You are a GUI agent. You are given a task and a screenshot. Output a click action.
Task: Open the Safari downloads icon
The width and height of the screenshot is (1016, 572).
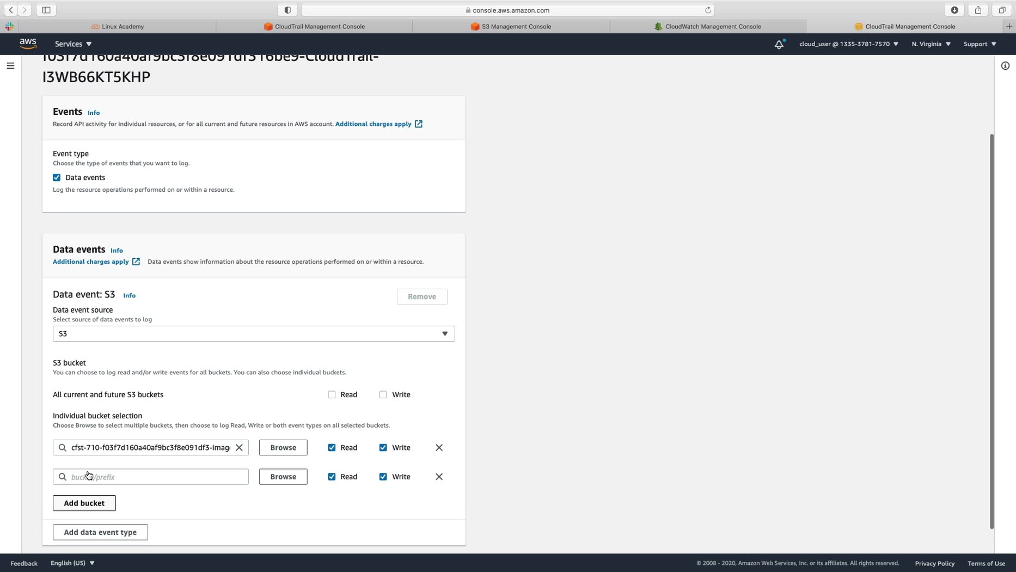(x=954, y=10)
